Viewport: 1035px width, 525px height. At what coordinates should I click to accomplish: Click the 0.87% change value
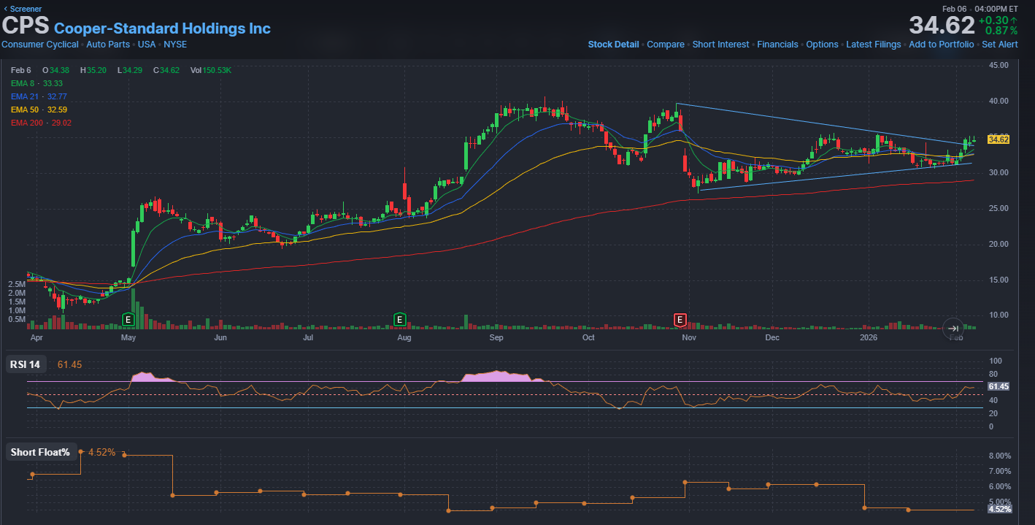click(1001, 31)
